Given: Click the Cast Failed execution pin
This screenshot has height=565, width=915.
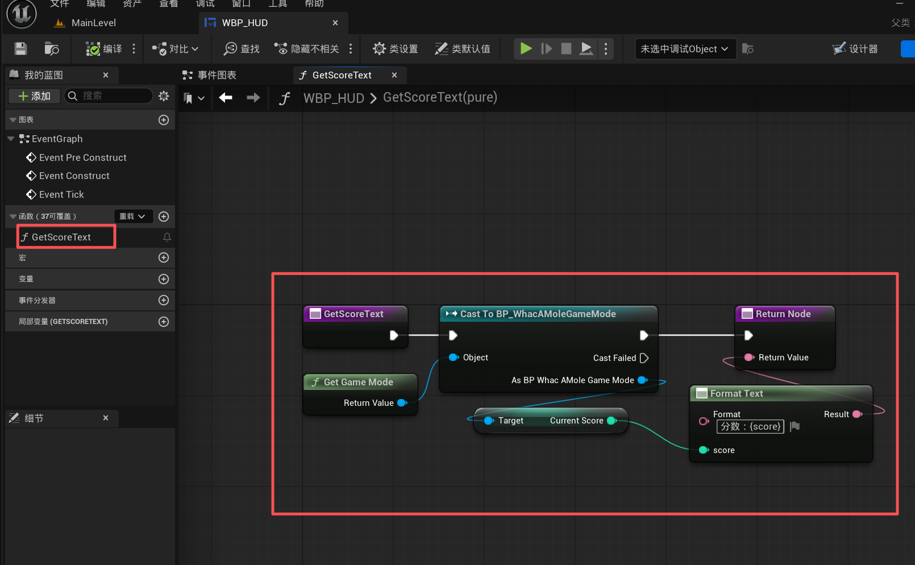Looking at the screenshot, I should click(644, 358).
